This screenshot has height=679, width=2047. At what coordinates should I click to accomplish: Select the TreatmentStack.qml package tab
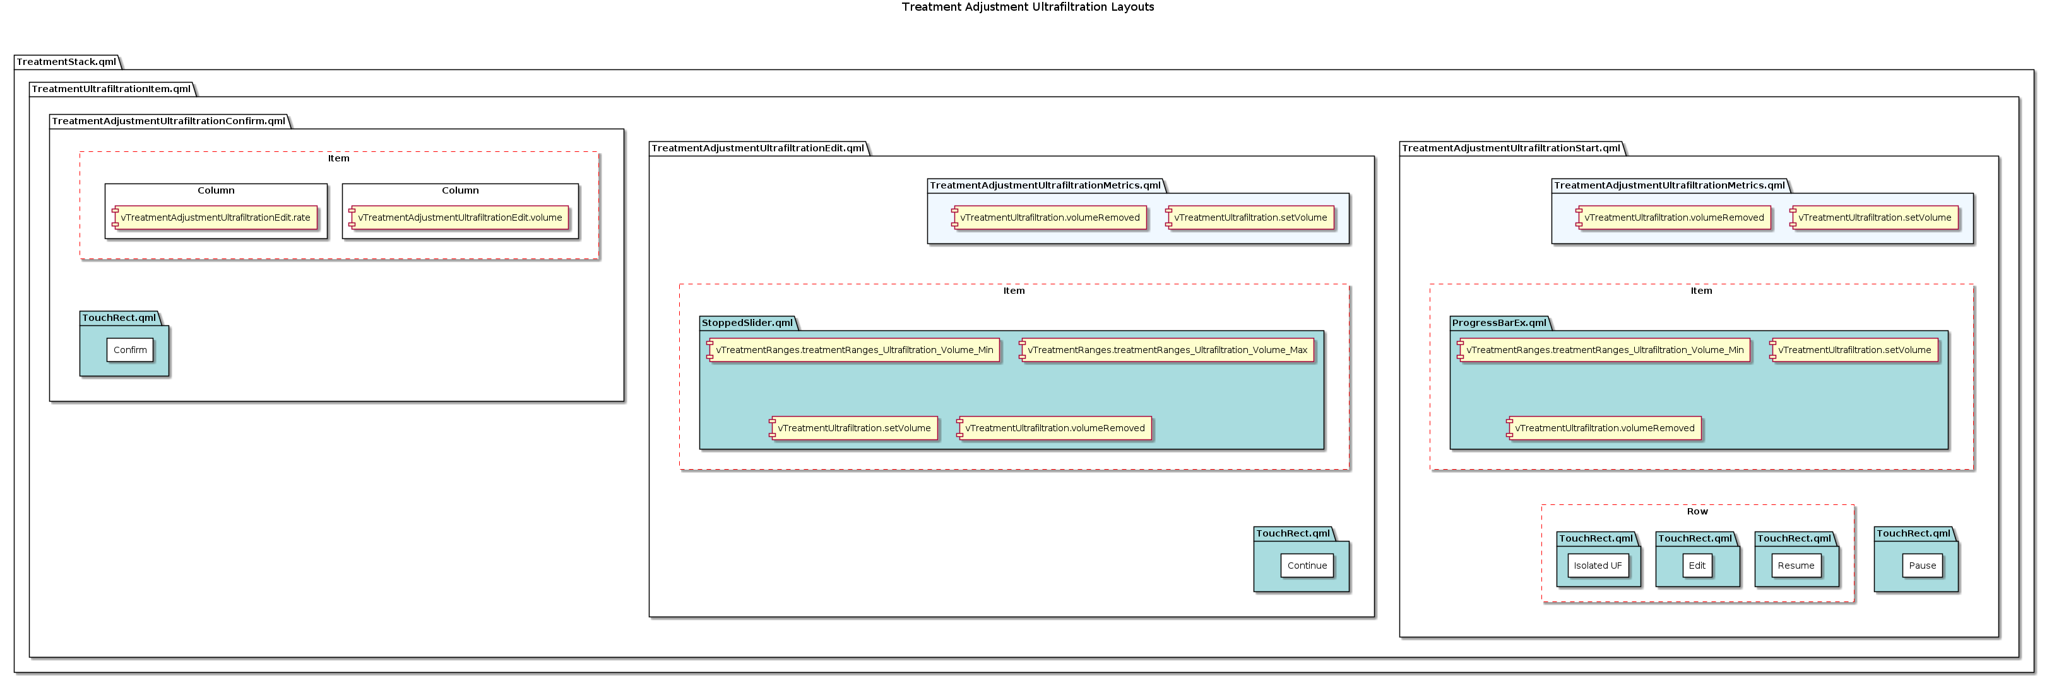click(67, 62)
